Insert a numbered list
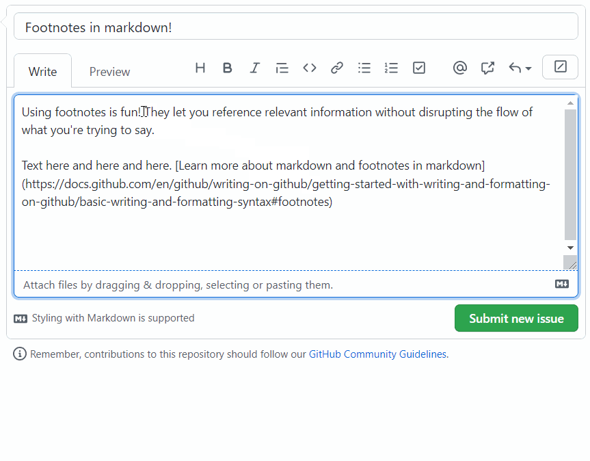The width and height of the screenshot is (590, 461). pos(392,68)
